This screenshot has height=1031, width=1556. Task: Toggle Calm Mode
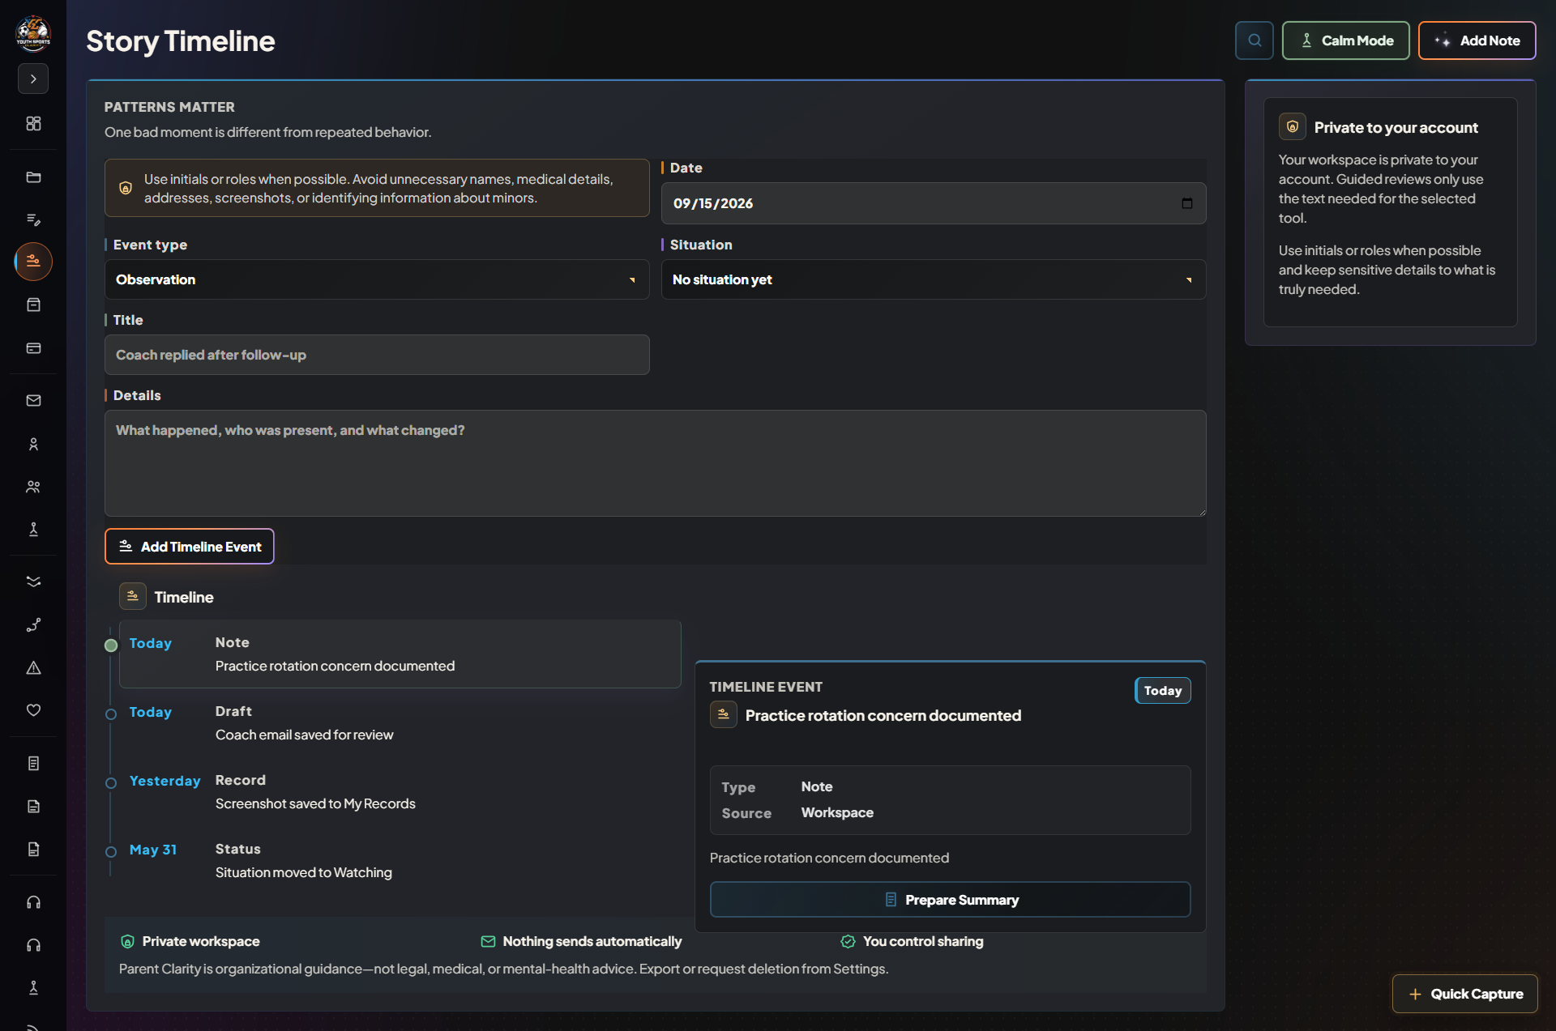(x=1345, y=40)
